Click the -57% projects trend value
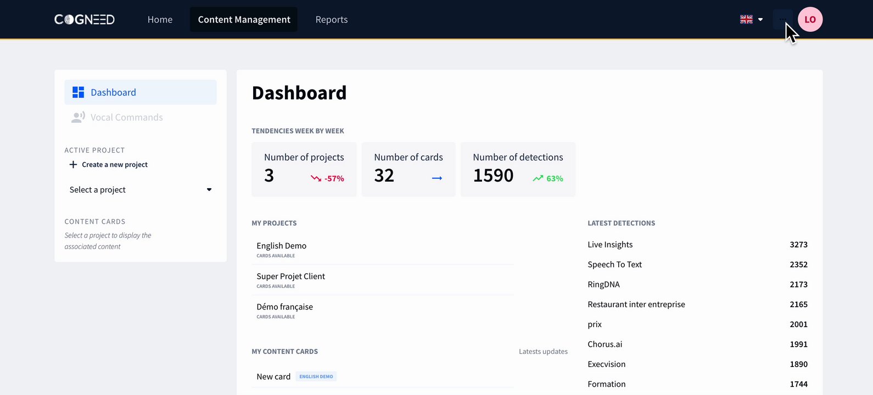The height and width of the screenshot is (395, 873). click(x=334, y=178)
